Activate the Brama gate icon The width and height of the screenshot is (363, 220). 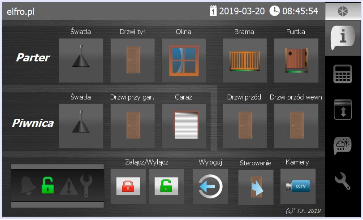pyautogui.click(x=245, y=60)
